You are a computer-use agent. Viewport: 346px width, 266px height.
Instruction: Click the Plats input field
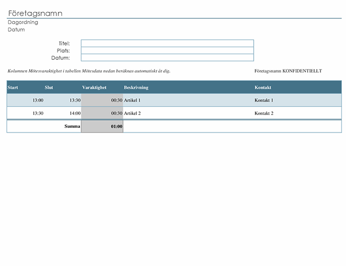(167, 51)
